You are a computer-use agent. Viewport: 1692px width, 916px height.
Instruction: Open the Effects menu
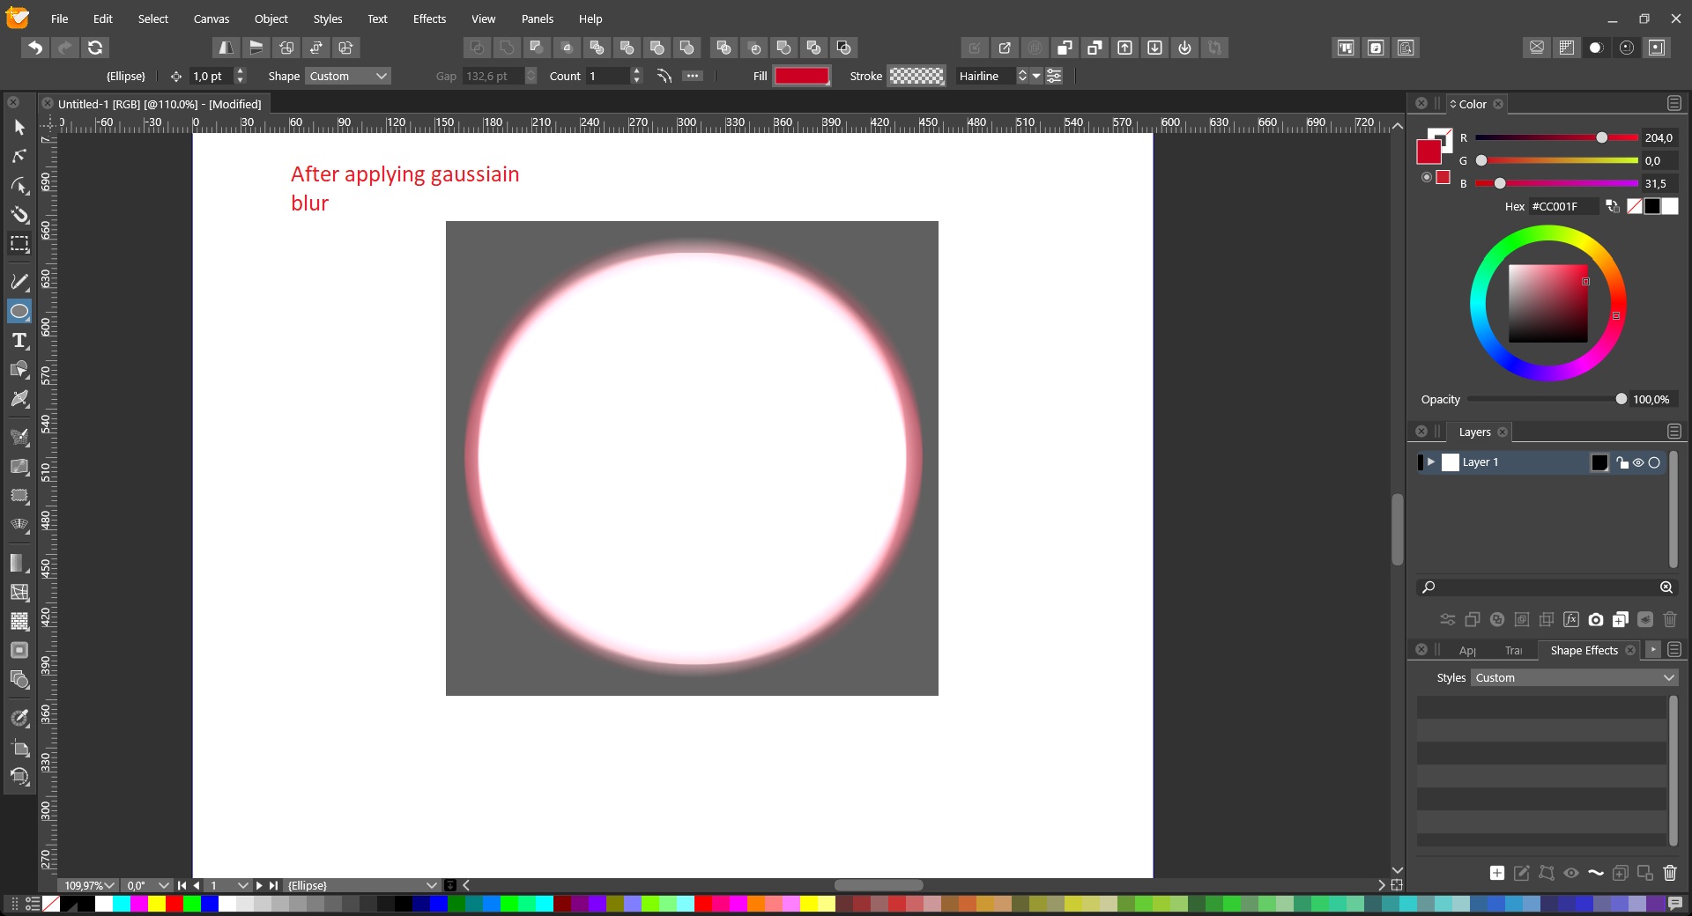pos(429,18)
